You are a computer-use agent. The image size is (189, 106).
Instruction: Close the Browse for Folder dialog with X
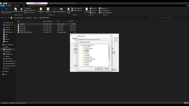point(110,36)
